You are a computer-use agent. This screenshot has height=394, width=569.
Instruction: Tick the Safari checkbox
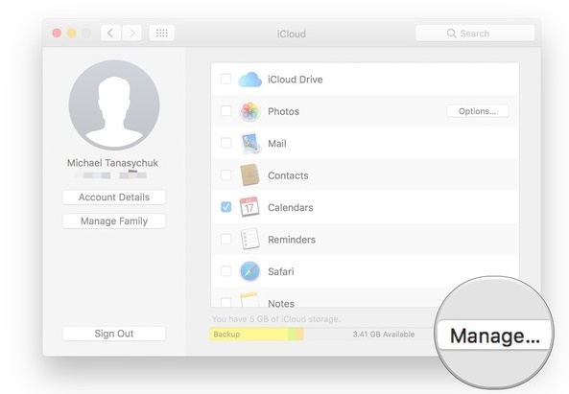(225, 270)
